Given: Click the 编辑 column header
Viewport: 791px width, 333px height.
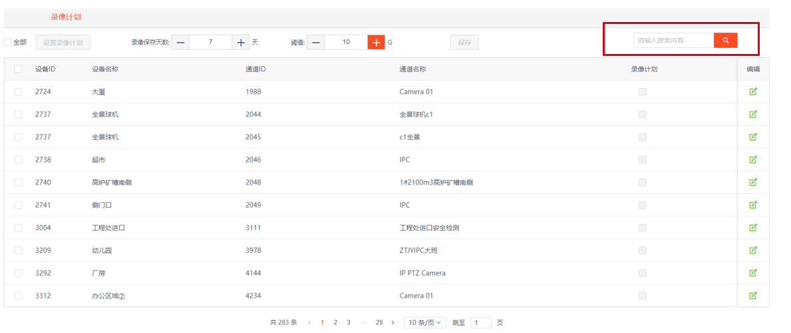Looking at the screenshot, I should click(753, 69).
